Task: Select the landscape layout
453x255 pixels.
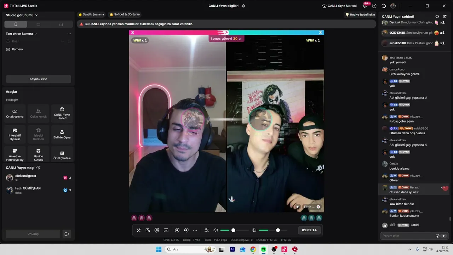Action: [x=39, y=24]
